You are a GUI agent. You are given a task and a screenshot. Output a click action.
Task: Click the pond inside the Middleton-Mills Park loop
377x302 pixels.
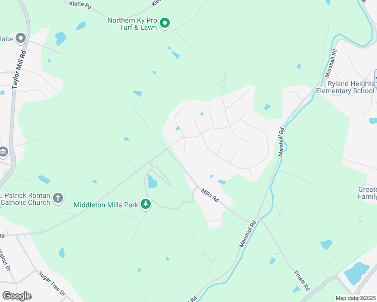pos(152,182)
